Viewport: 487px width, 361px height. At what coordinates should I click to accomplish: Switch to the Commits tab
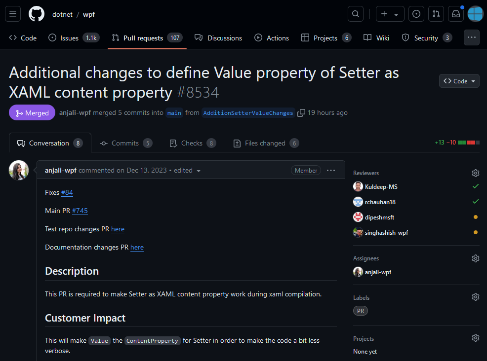pos(126,144)
